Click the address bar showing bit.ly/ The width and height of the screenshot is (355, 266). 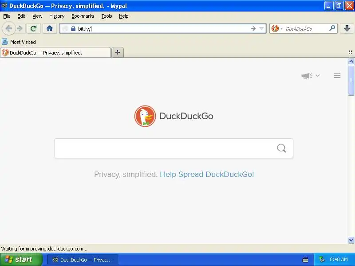point(162,28)
